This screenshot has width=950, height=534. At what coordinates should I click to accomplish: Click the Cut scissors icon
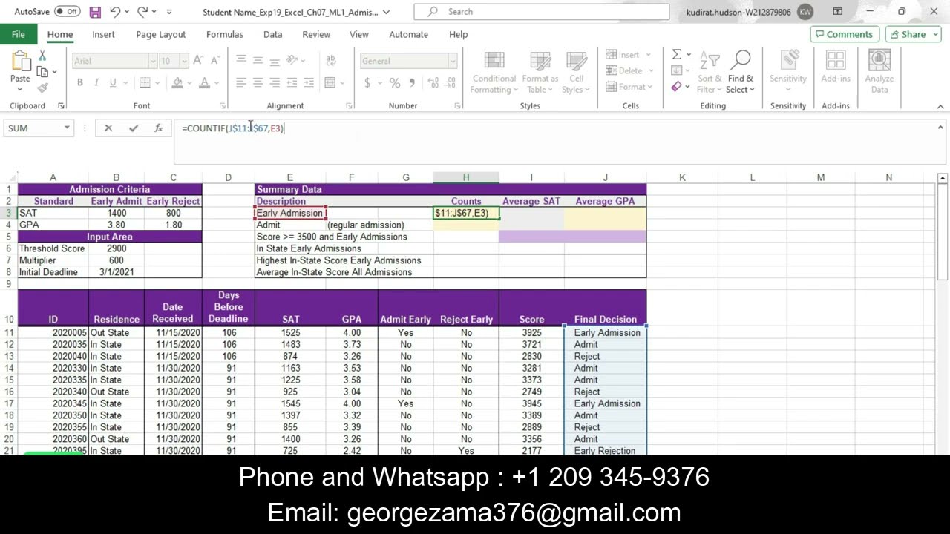[42, 56]
